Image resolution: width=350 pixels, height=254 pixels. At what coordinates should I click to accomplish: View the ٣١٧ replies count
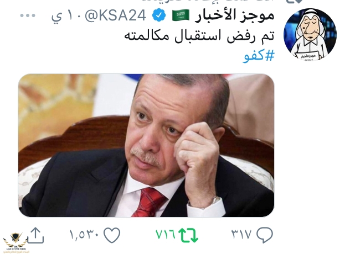[x=242, y=235]
